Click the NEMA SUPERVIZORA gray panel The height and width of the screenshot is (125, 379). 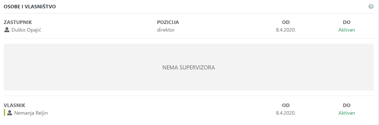189,67
